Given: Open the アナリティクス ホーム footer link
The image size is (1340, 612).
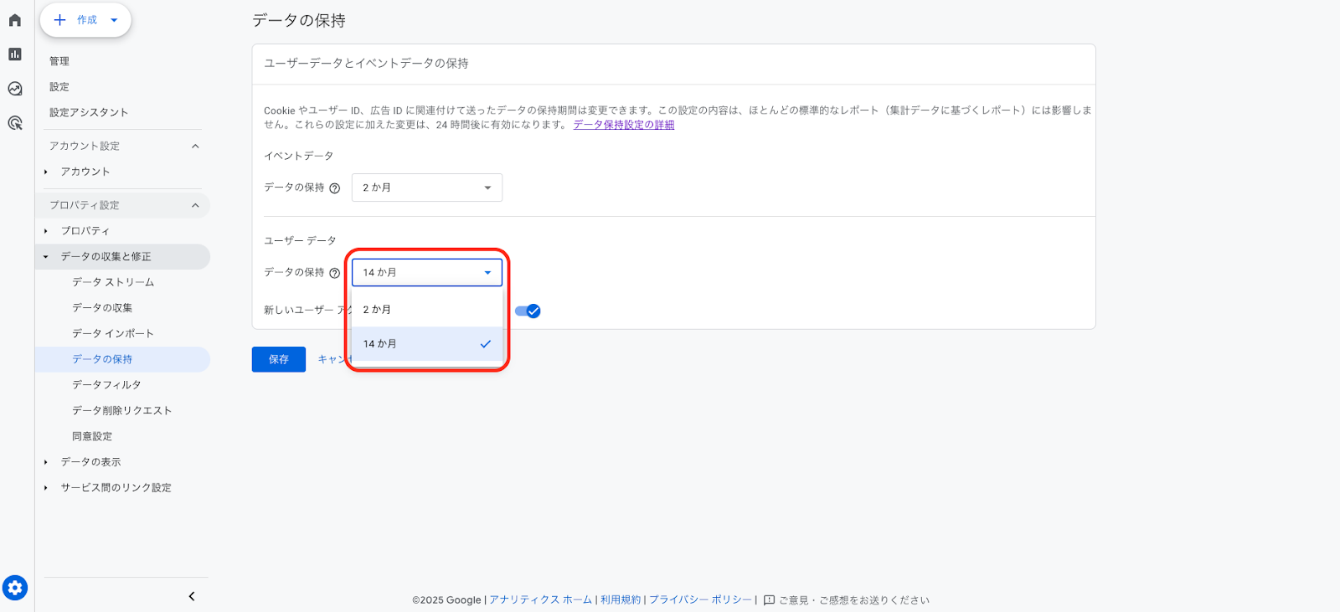Looking at the screenshot, I should click(540, 600).
